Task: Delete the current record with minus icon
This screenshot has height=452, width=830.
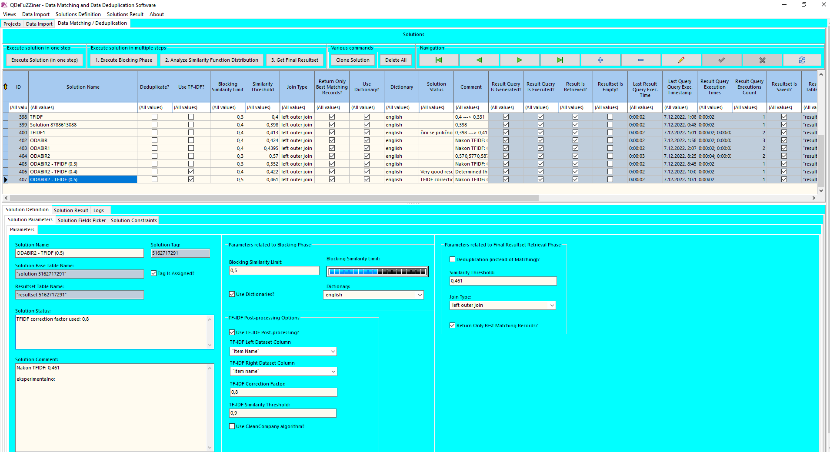Action: (x=641, y=60)
